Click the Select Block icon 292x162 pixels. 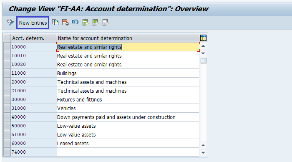(96, 23)
